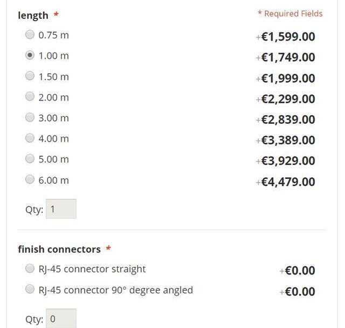Pick the 1.50 m cable length
Screen dimensions: 345x328
(30, 76)
